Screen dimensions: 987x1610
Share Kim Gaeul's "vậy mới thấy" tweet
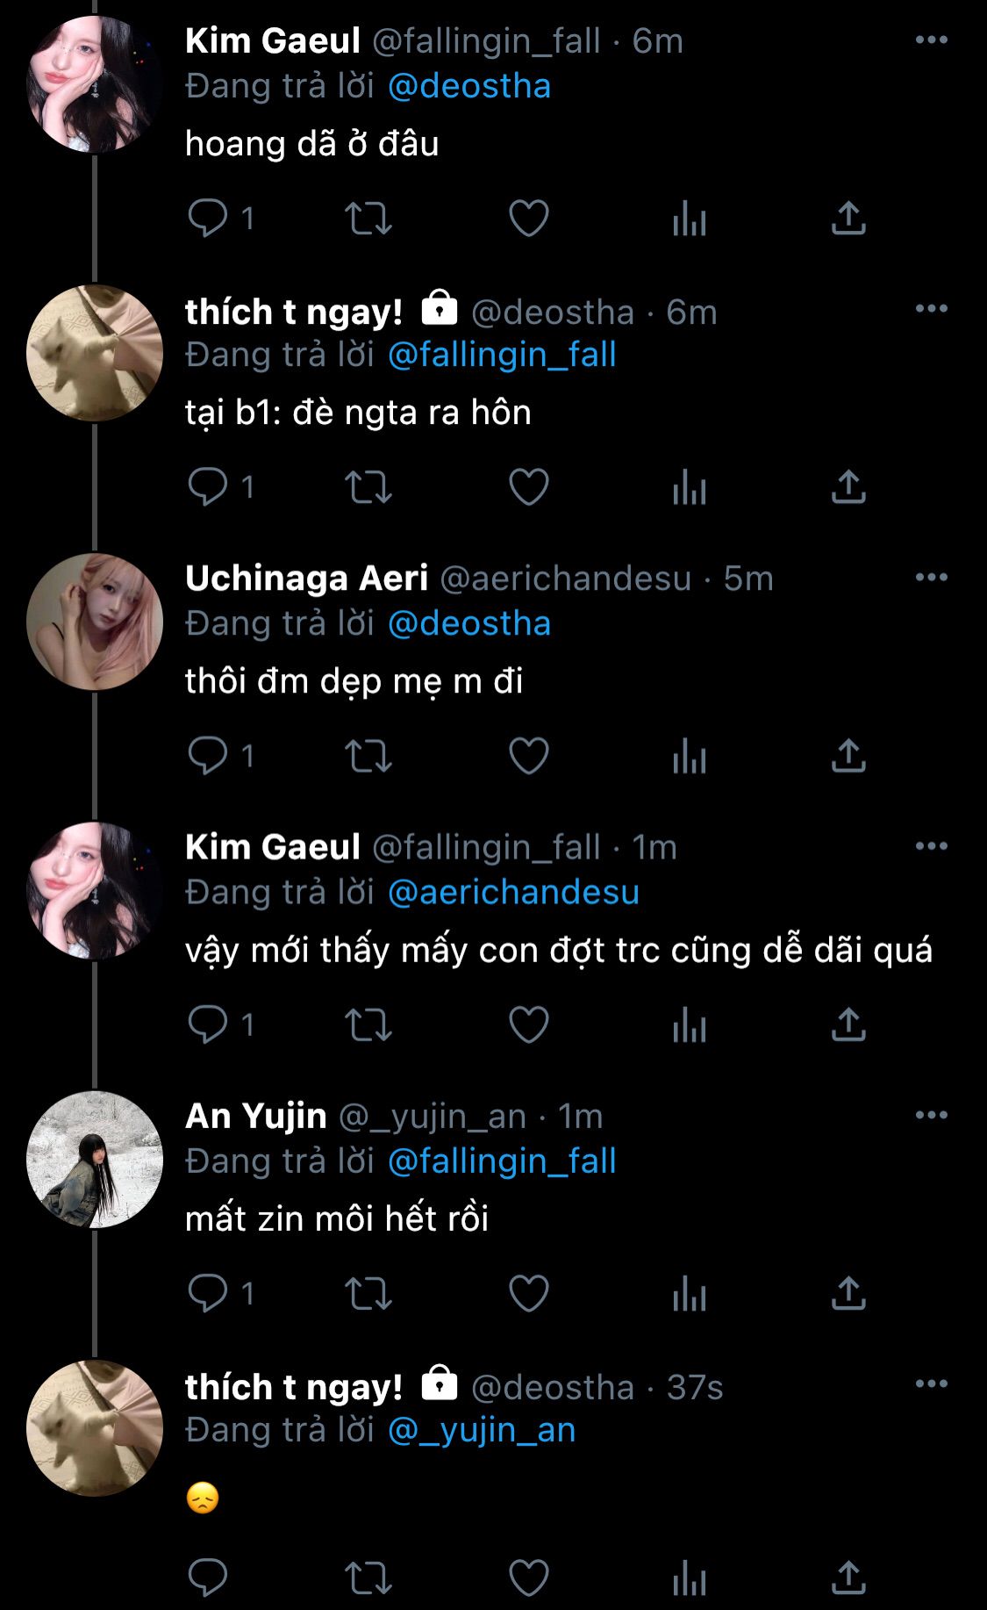pos(848,1024)
